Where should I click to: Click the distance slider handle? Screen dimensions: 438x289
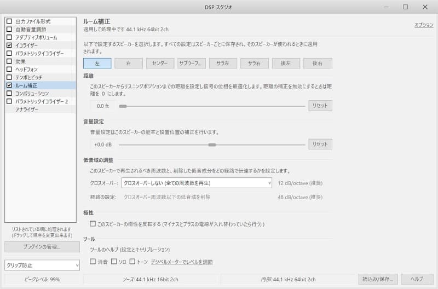coord(123,106)
